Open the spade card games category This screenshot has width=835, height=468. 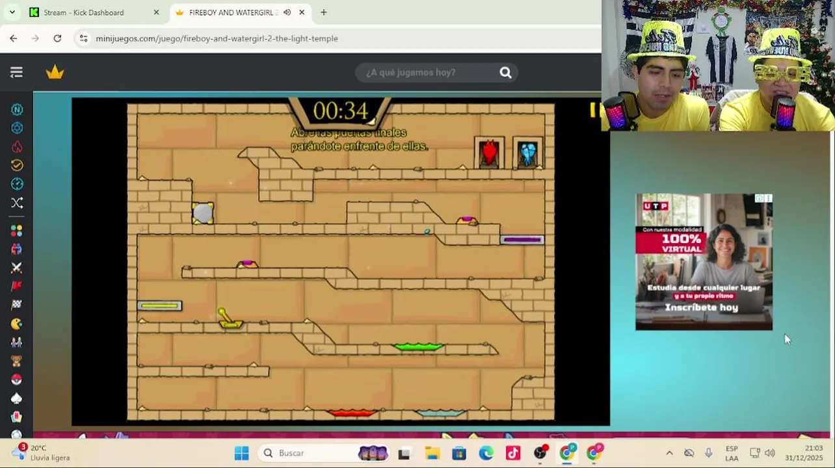(17, 398)
